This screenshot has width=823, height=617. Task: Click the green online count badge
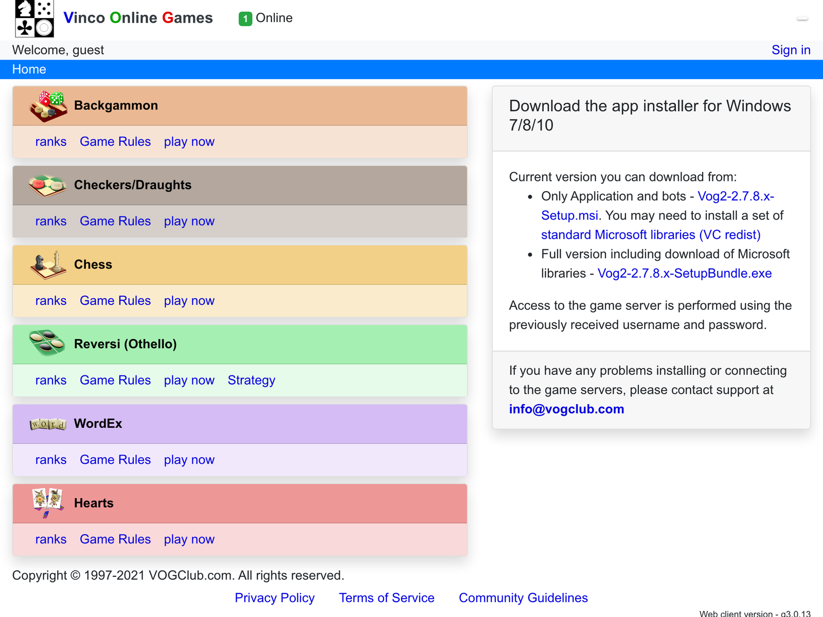(245, 19)
